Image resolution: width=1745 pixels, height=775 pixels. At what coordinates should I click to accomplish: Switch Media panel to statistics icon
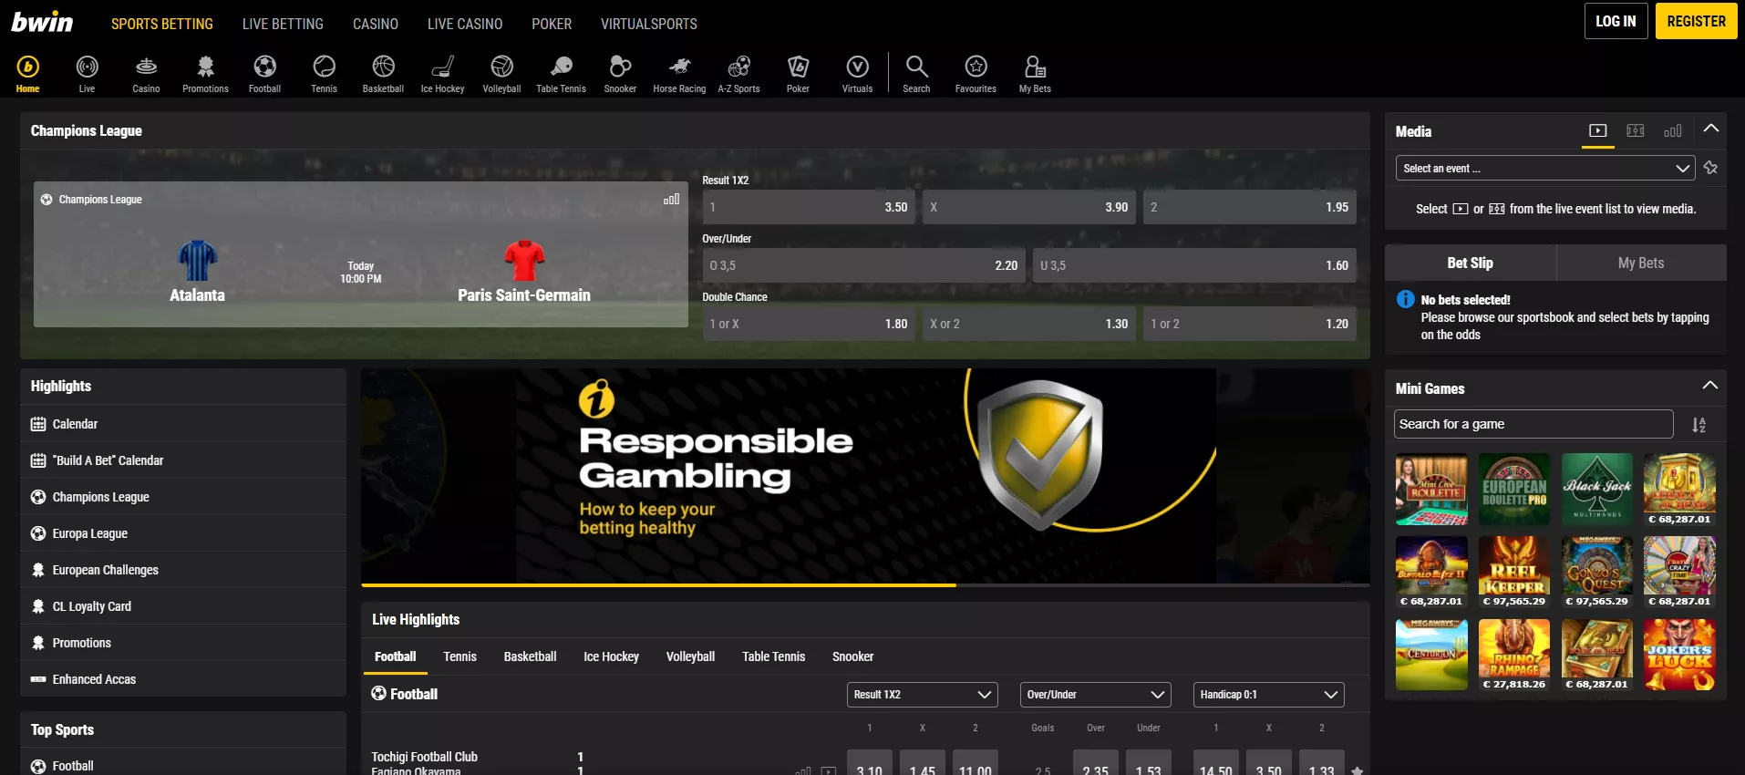1672,131
